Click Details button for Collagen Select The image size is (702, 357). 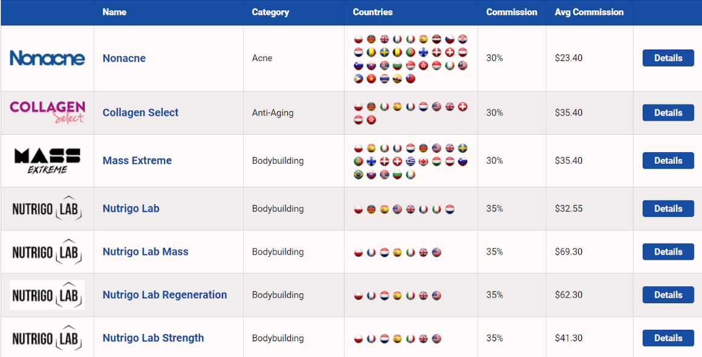point(668,112)
